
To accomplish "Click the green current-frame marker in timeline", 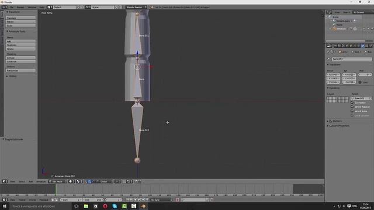I will (x=56, y=189).
